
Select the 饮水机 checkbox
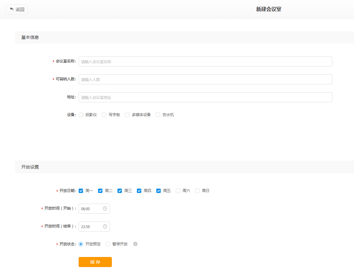coord(158,115)
